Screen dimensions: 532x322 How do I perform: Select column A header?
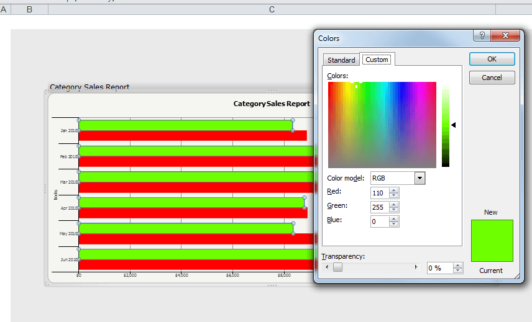(4, 9)
